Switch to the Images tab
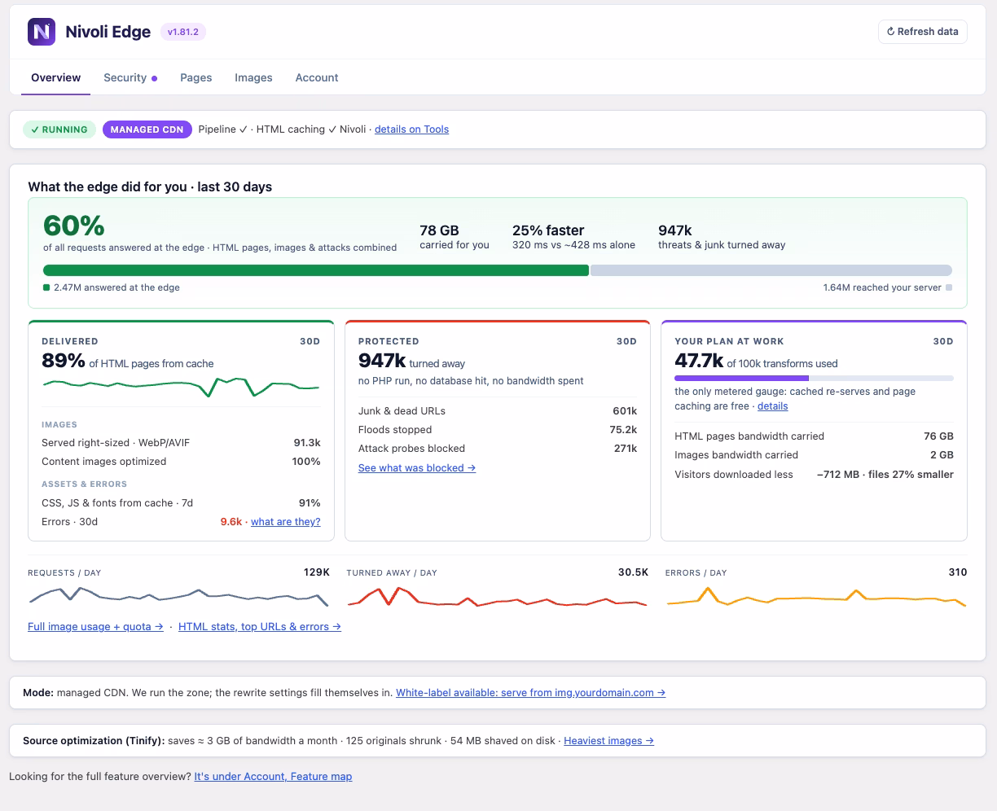The width and height of the screenshot is (997, 811). click(253, 78)
